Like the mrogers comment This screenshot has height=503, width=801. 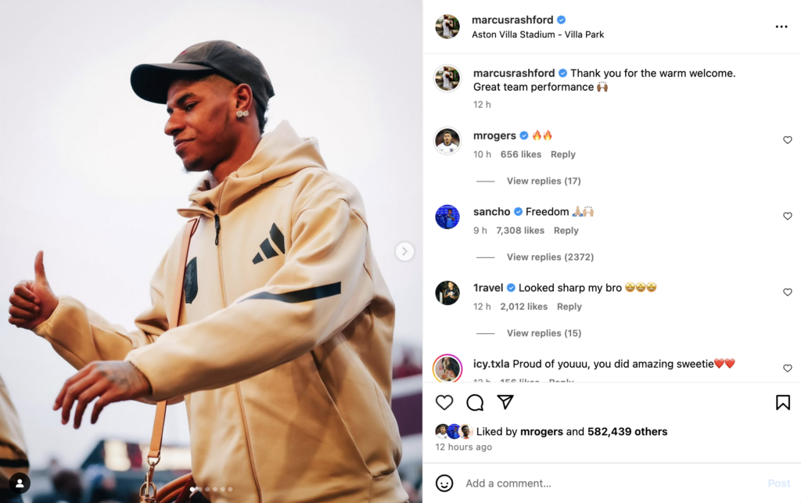pos(787,140)
